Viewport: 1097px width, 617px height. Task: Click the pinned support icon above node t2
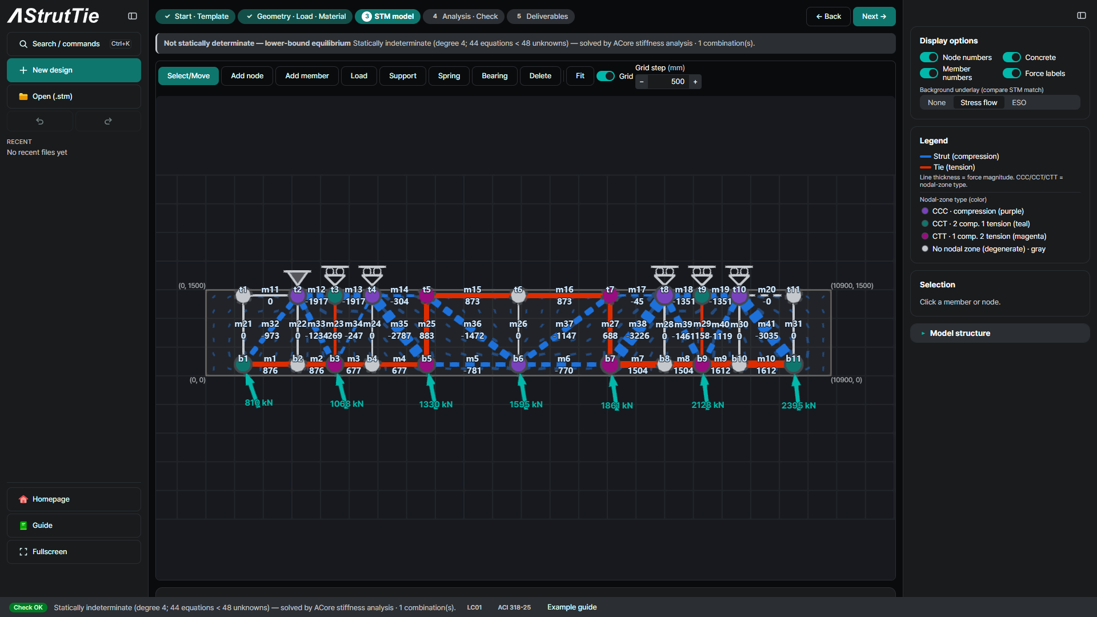pyautogui.click(x=297, y=278)
